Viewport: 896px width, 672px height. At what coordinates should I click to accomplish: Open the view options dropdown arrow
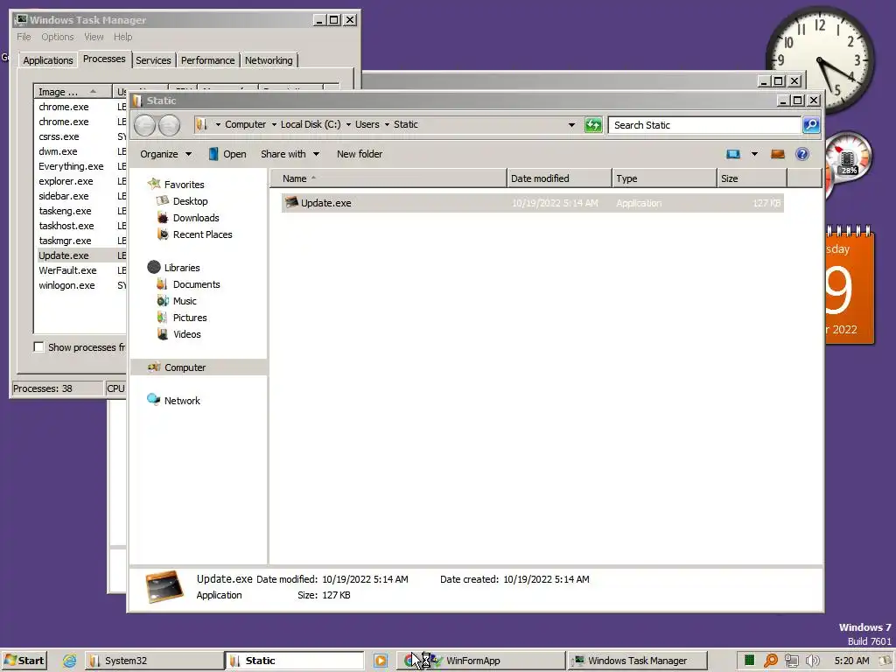754,154
